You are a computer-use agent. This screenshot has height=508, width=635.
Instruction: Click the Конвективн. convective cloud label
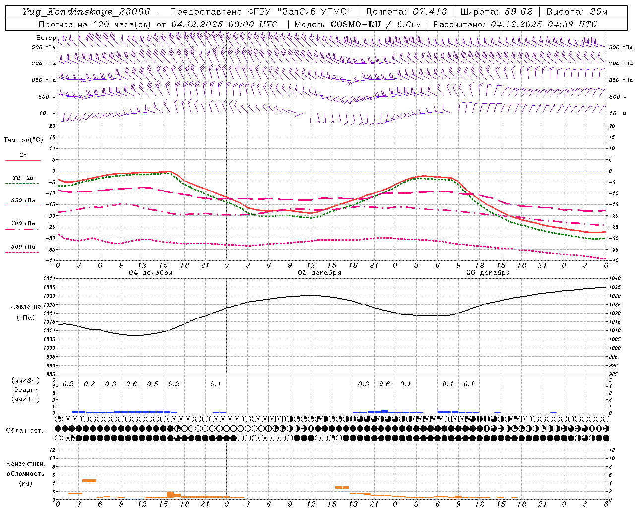(25, 464)
